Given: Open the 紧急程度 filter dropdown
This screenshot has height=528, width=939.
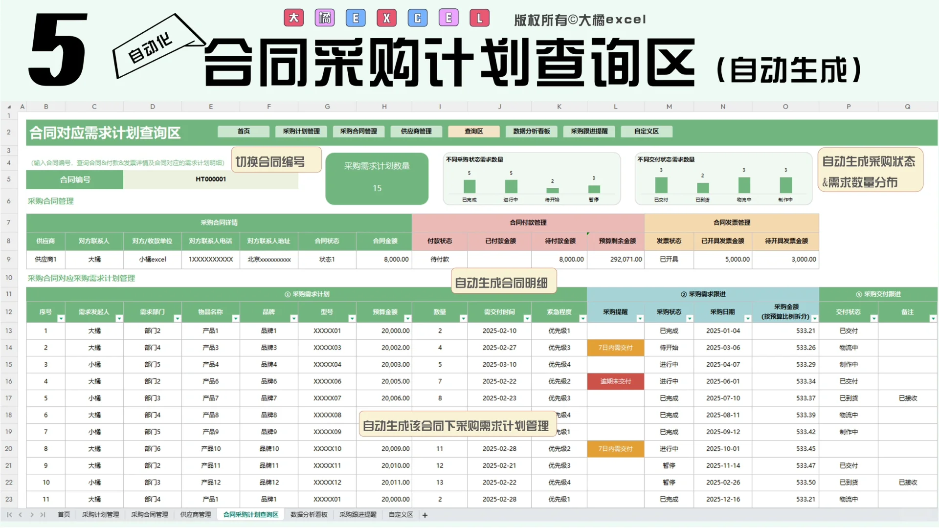Looking at the screenshot, I should [582, 319].
